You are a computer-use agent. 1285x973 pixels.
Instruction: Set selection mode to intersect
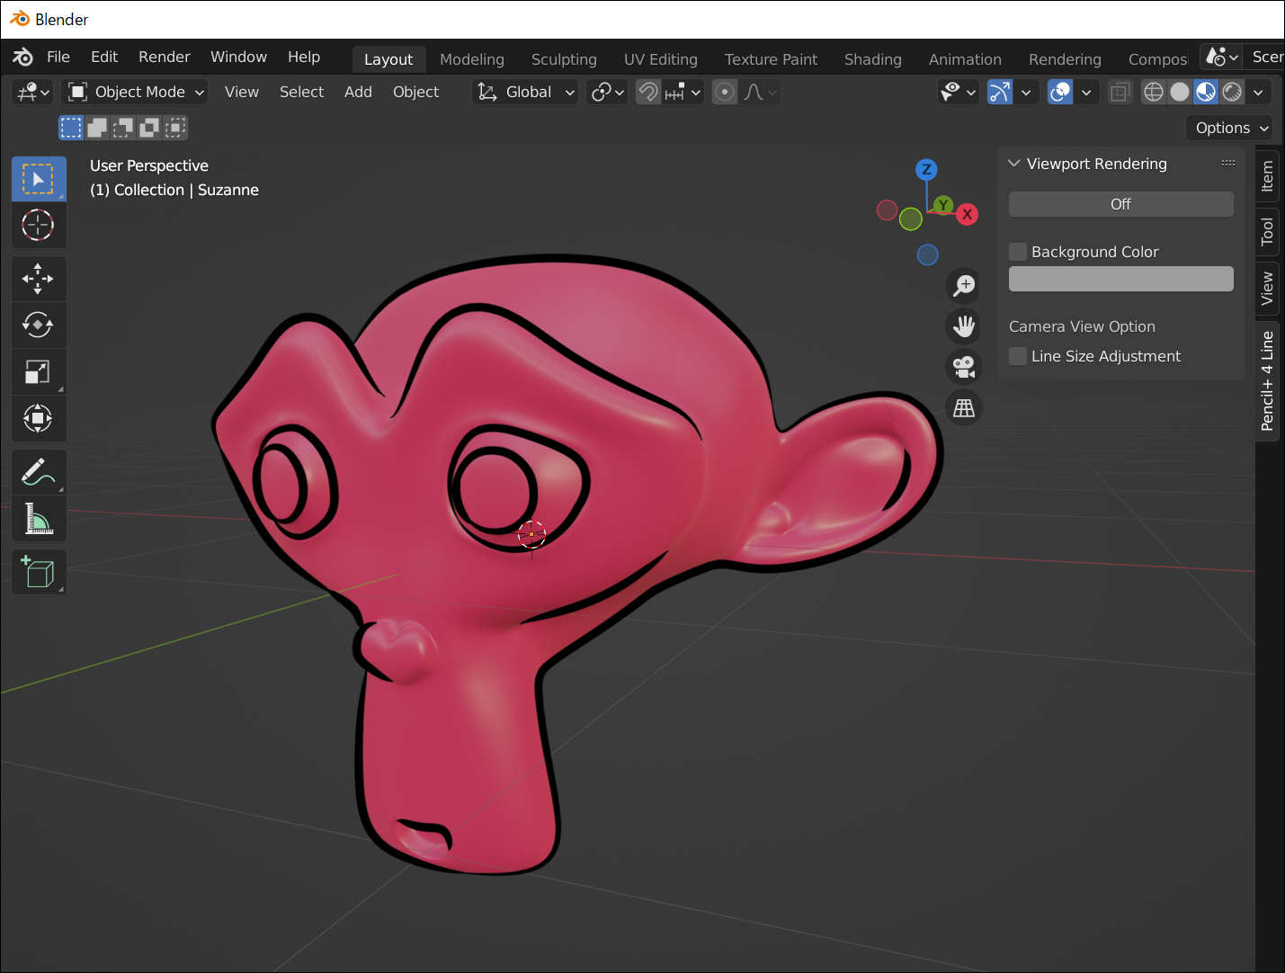pyautogui.click(x=175, y=128)
